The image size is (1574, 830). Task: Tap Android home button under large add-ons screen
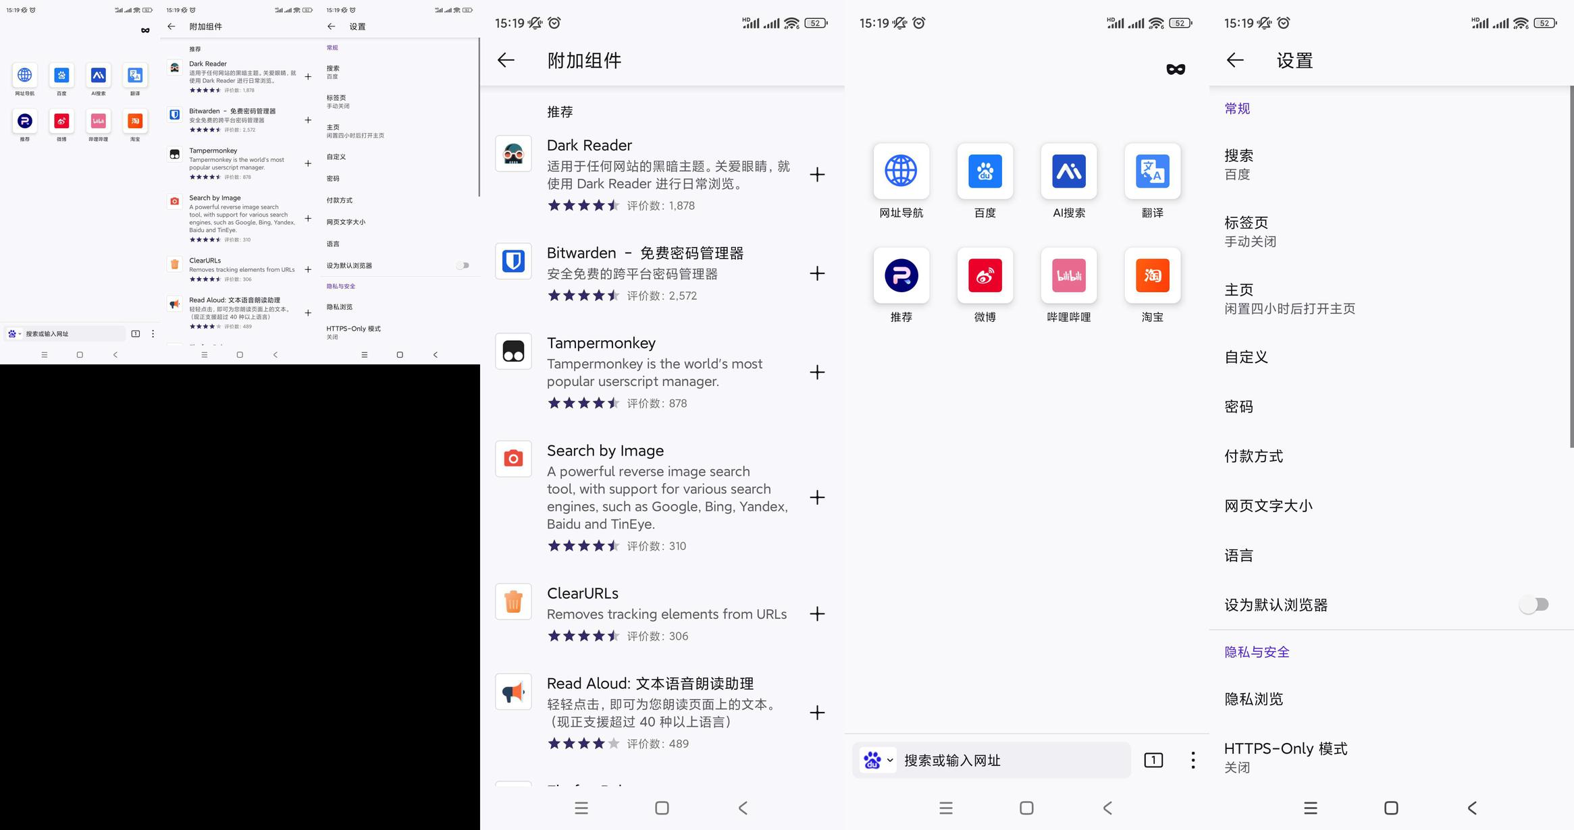[x=662, y=808]
